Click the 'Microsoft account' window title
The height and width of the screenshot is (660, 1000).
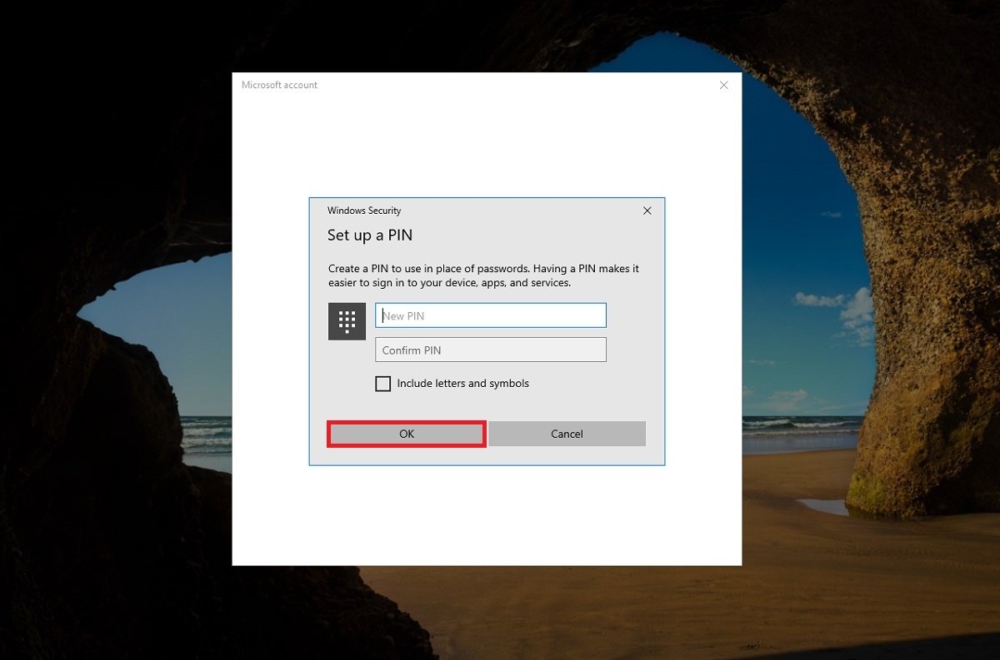click(x=279, y=85)
